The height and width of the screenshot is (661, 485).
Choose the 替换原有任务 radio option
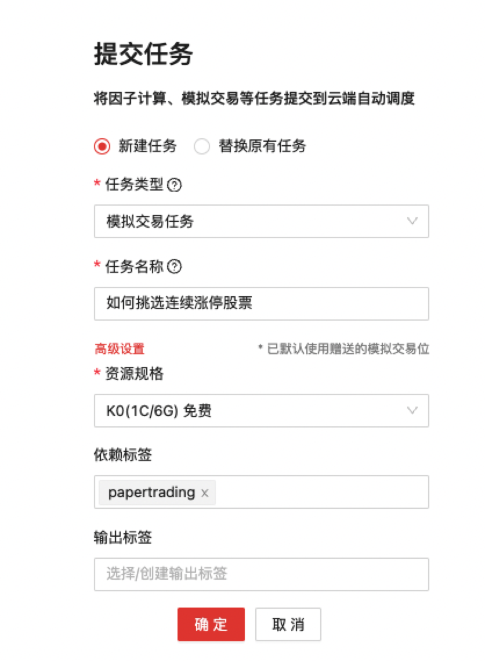click(x=202, y=146)
